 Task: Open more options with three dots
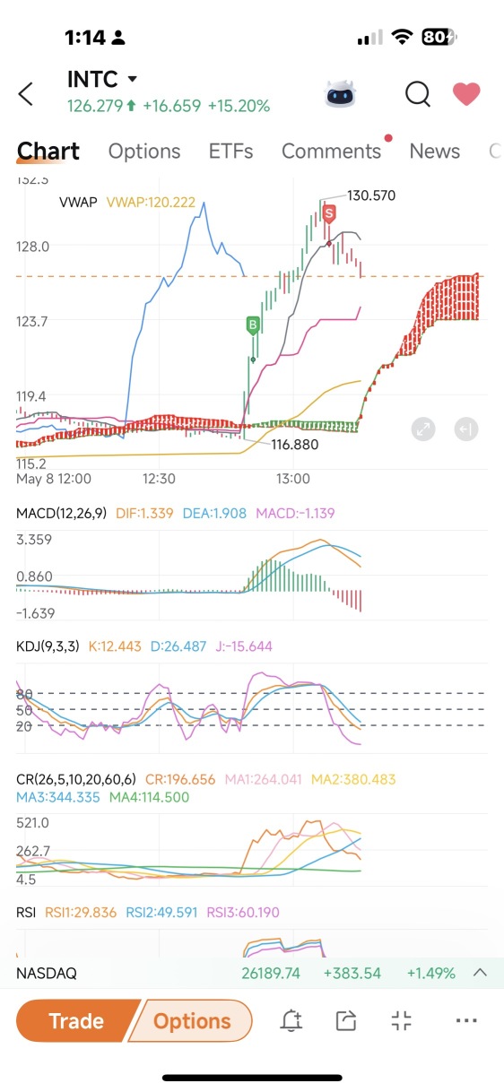coord(466,1020)
